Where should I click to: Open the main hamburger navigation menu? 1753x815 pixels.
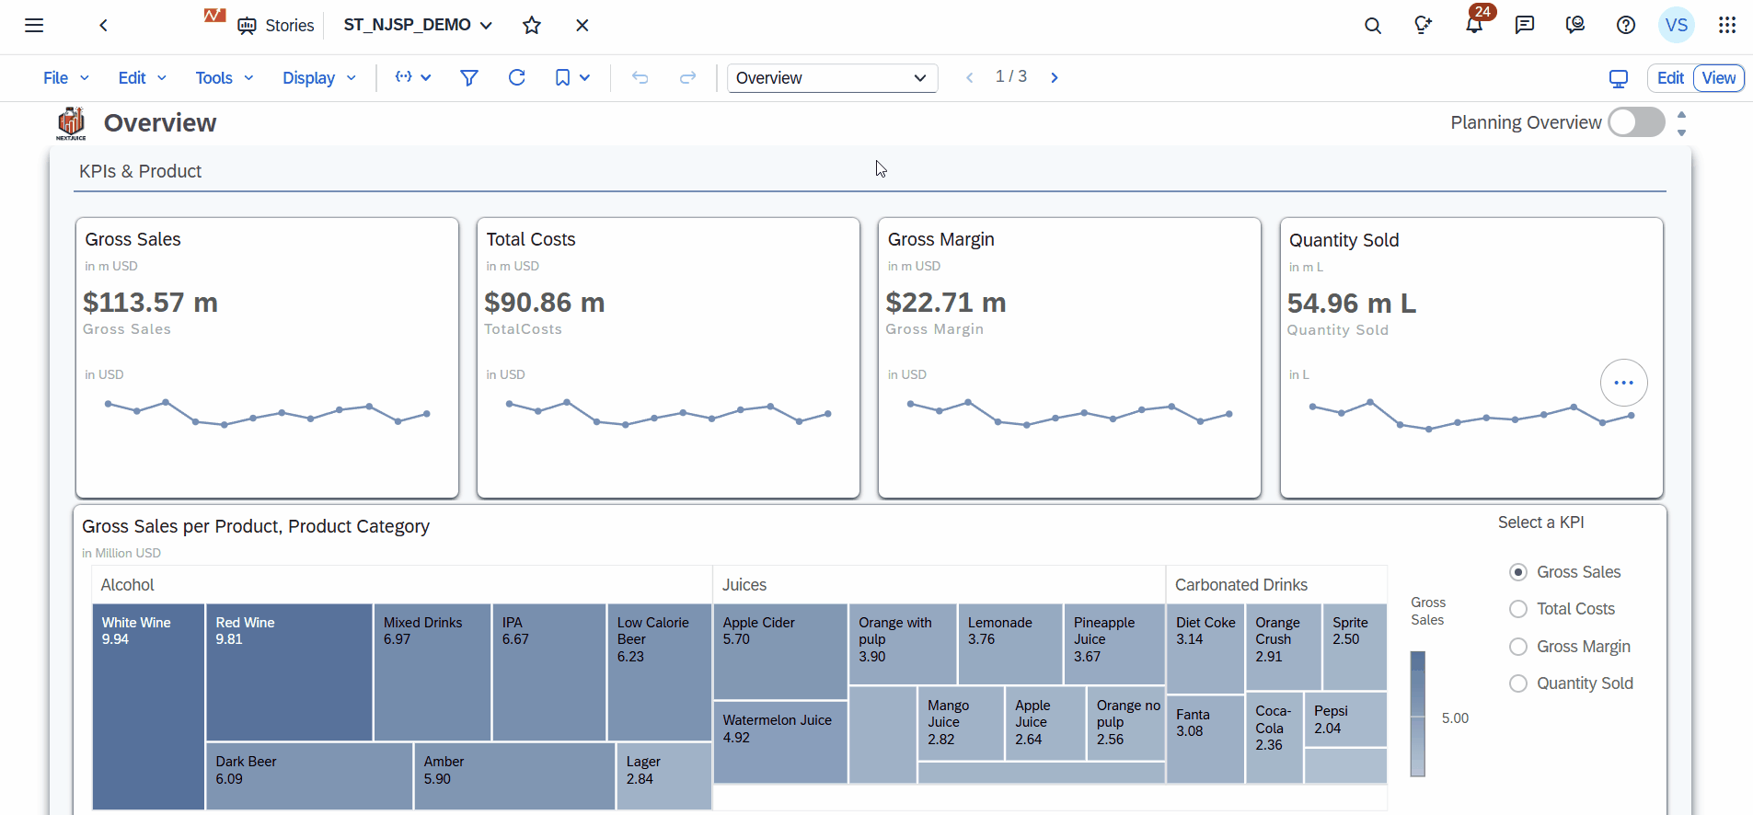pyautogui.click(x=34, y=26)
